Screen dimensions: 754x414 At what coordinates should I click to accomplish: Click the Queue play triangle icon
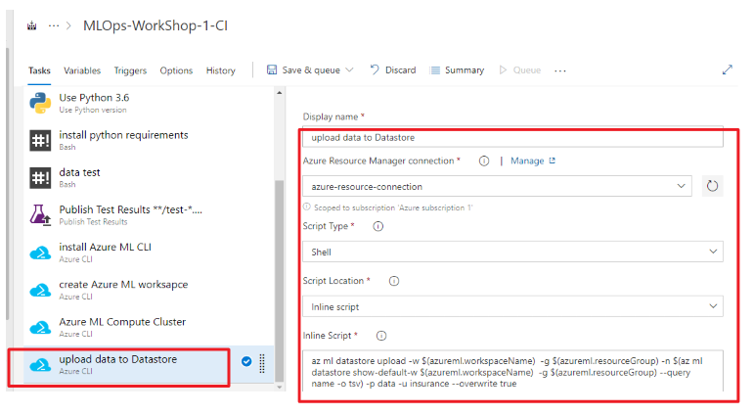[503, 69]
